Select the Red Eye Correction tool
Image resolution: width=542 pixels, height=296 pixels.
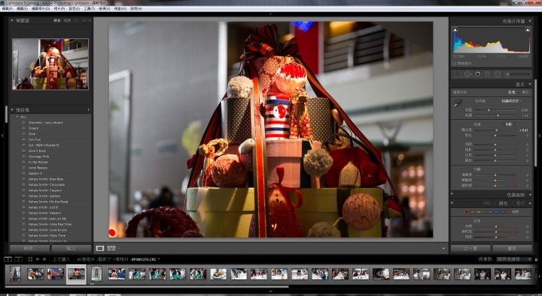click(x=478, y=74)
